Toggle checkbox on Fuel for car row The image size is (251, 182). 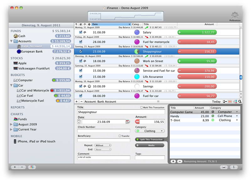coord(81,96)
